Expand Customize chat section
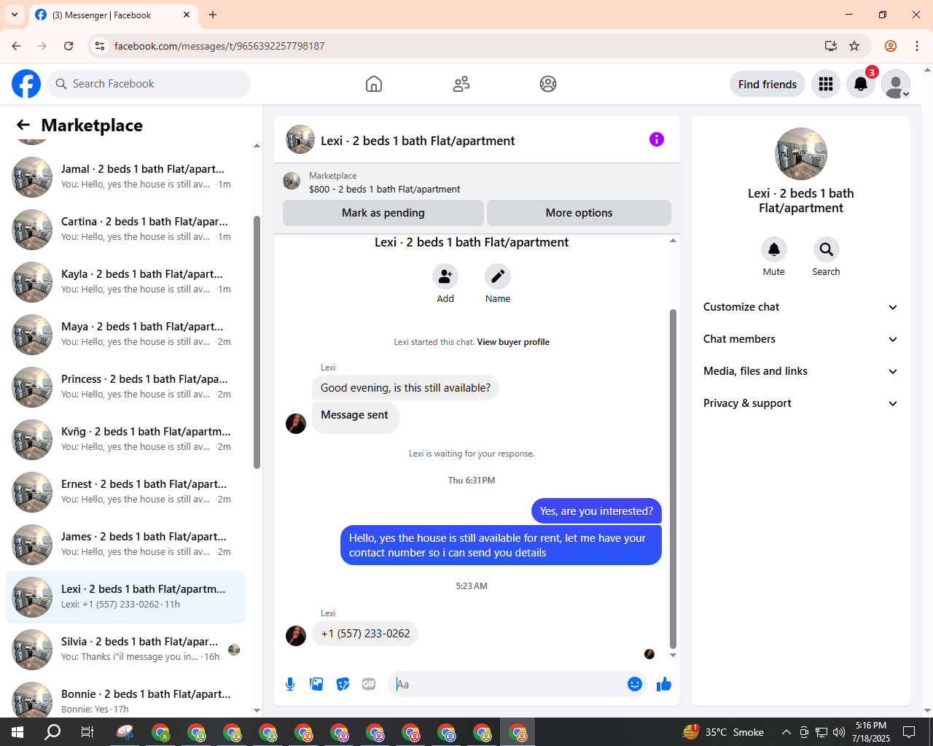The height and width of the screenshot is (746, 933). click(x=800, y=307)
